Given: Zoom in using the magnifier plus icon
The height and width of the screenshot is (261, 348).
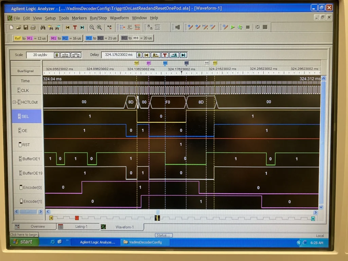Looking at the screenshot, I should tap(99, 27).
